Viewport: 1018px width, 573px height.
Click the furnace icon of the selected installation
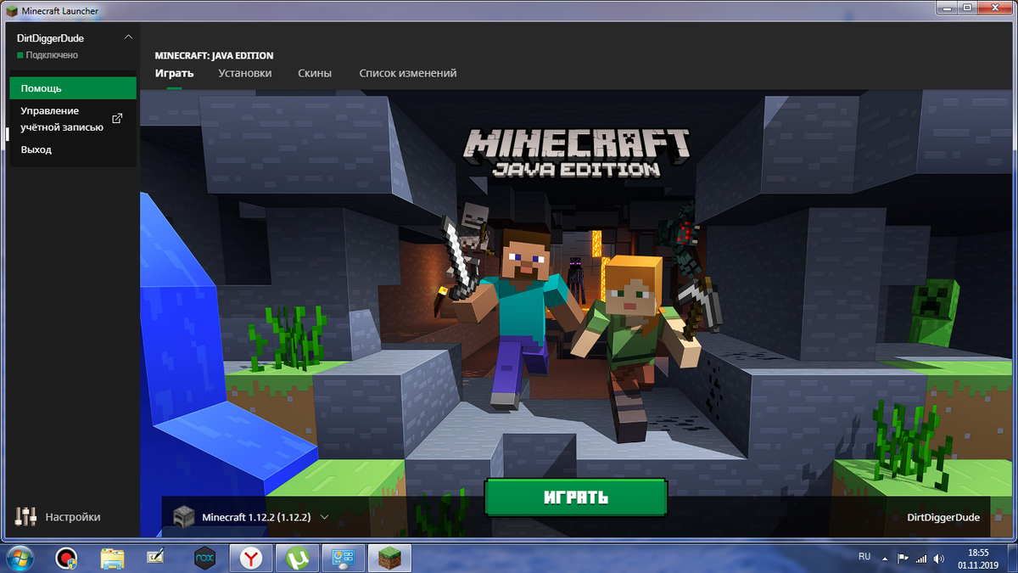183,516
